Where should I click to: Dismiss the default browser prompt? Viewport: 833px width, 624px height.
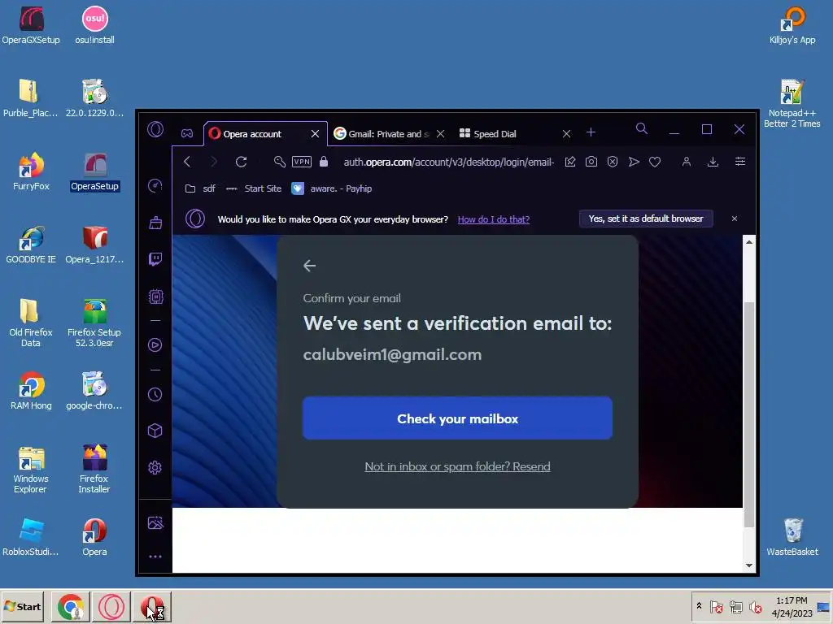735,219
